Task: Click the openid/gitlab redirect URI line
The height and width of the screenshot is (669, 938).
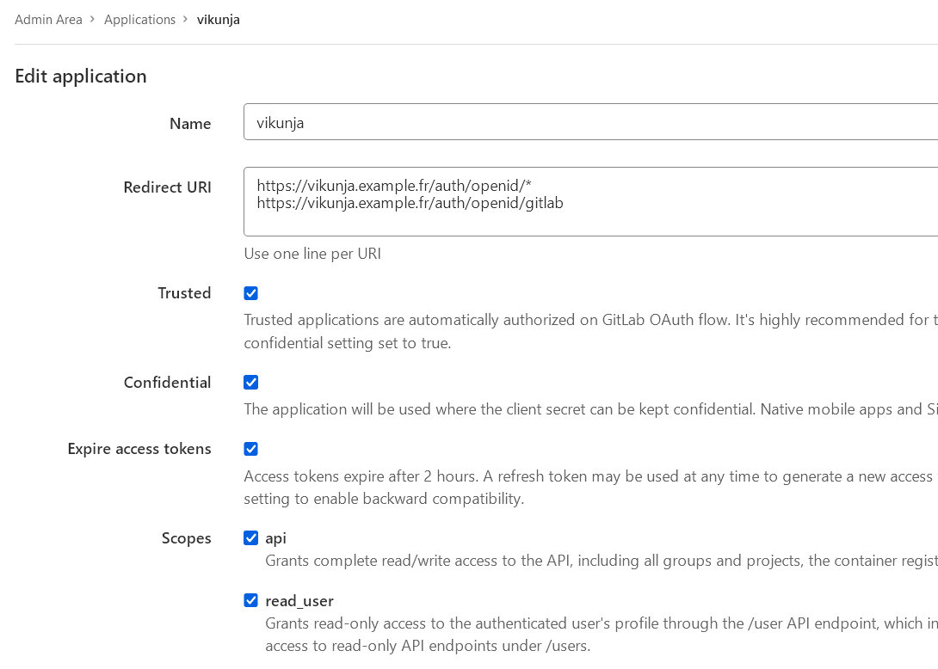Action: 410,203
